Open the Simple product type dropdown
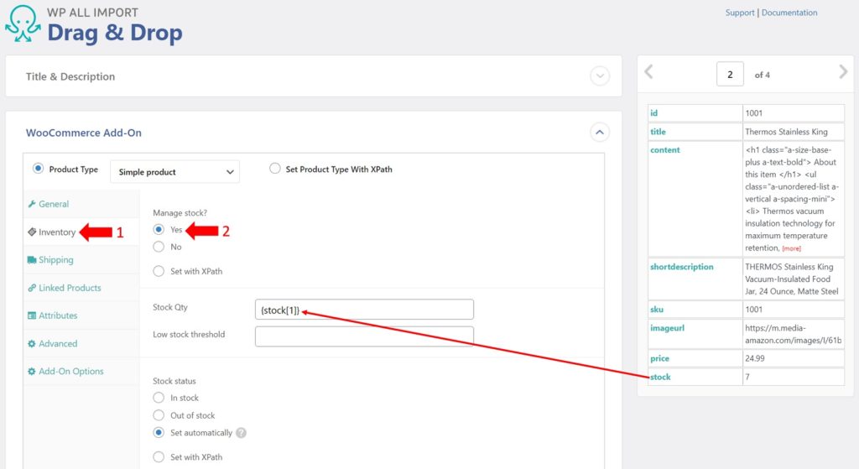This screenshot has height=469, width=859. coord(174,171)
